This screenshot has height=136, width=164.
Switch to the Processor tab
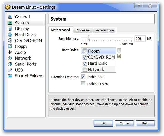[x=83, y=30]
